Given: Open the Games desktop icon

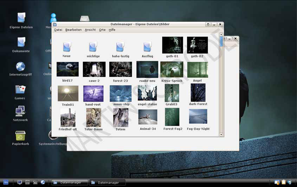Looking at the screenshot, I should tap(20, 90).
